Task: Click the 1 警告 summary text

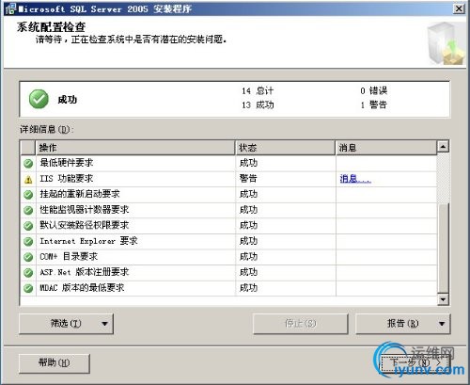Action: pyautogui.click(x=374, y=104)
